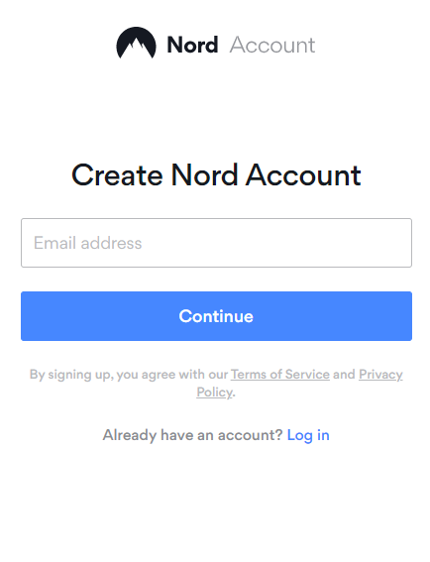The height and width of the screenshot is (562, 430).
Task: Select the word Policy on second line
Action: point(214,393)
